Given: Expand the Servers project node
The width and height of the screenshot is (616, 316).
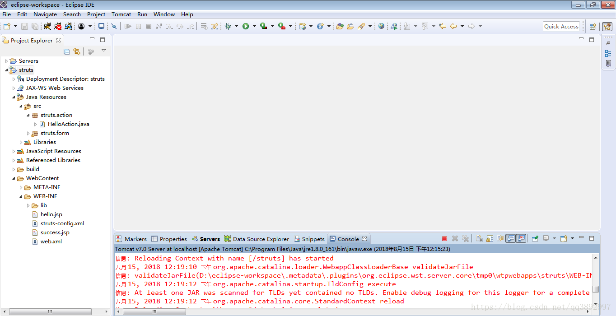Looking at the screenshot, I should pos(6,61).
